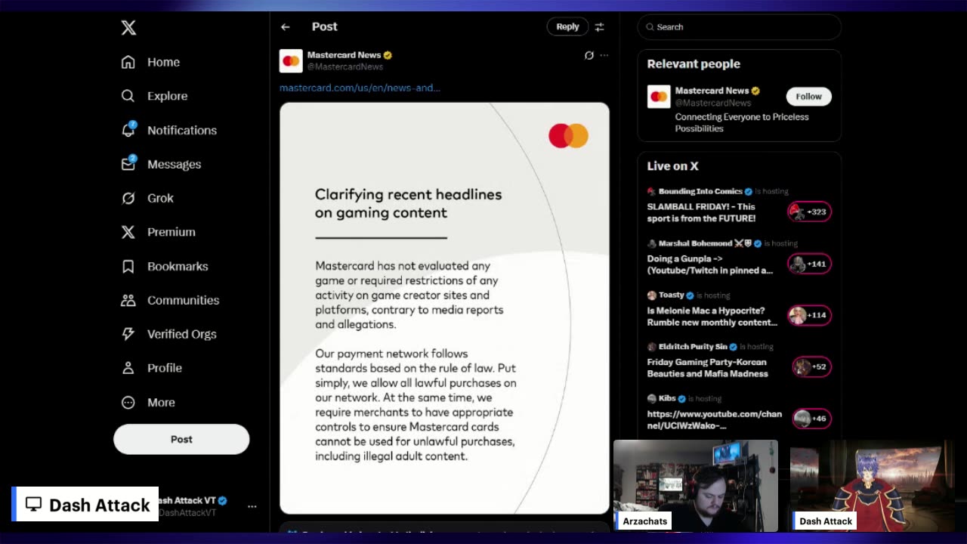Select the Profile menu label
Image resolution: width=967 pixels, height=544 pixels.
pyautogui.click(x=165, y=368)
